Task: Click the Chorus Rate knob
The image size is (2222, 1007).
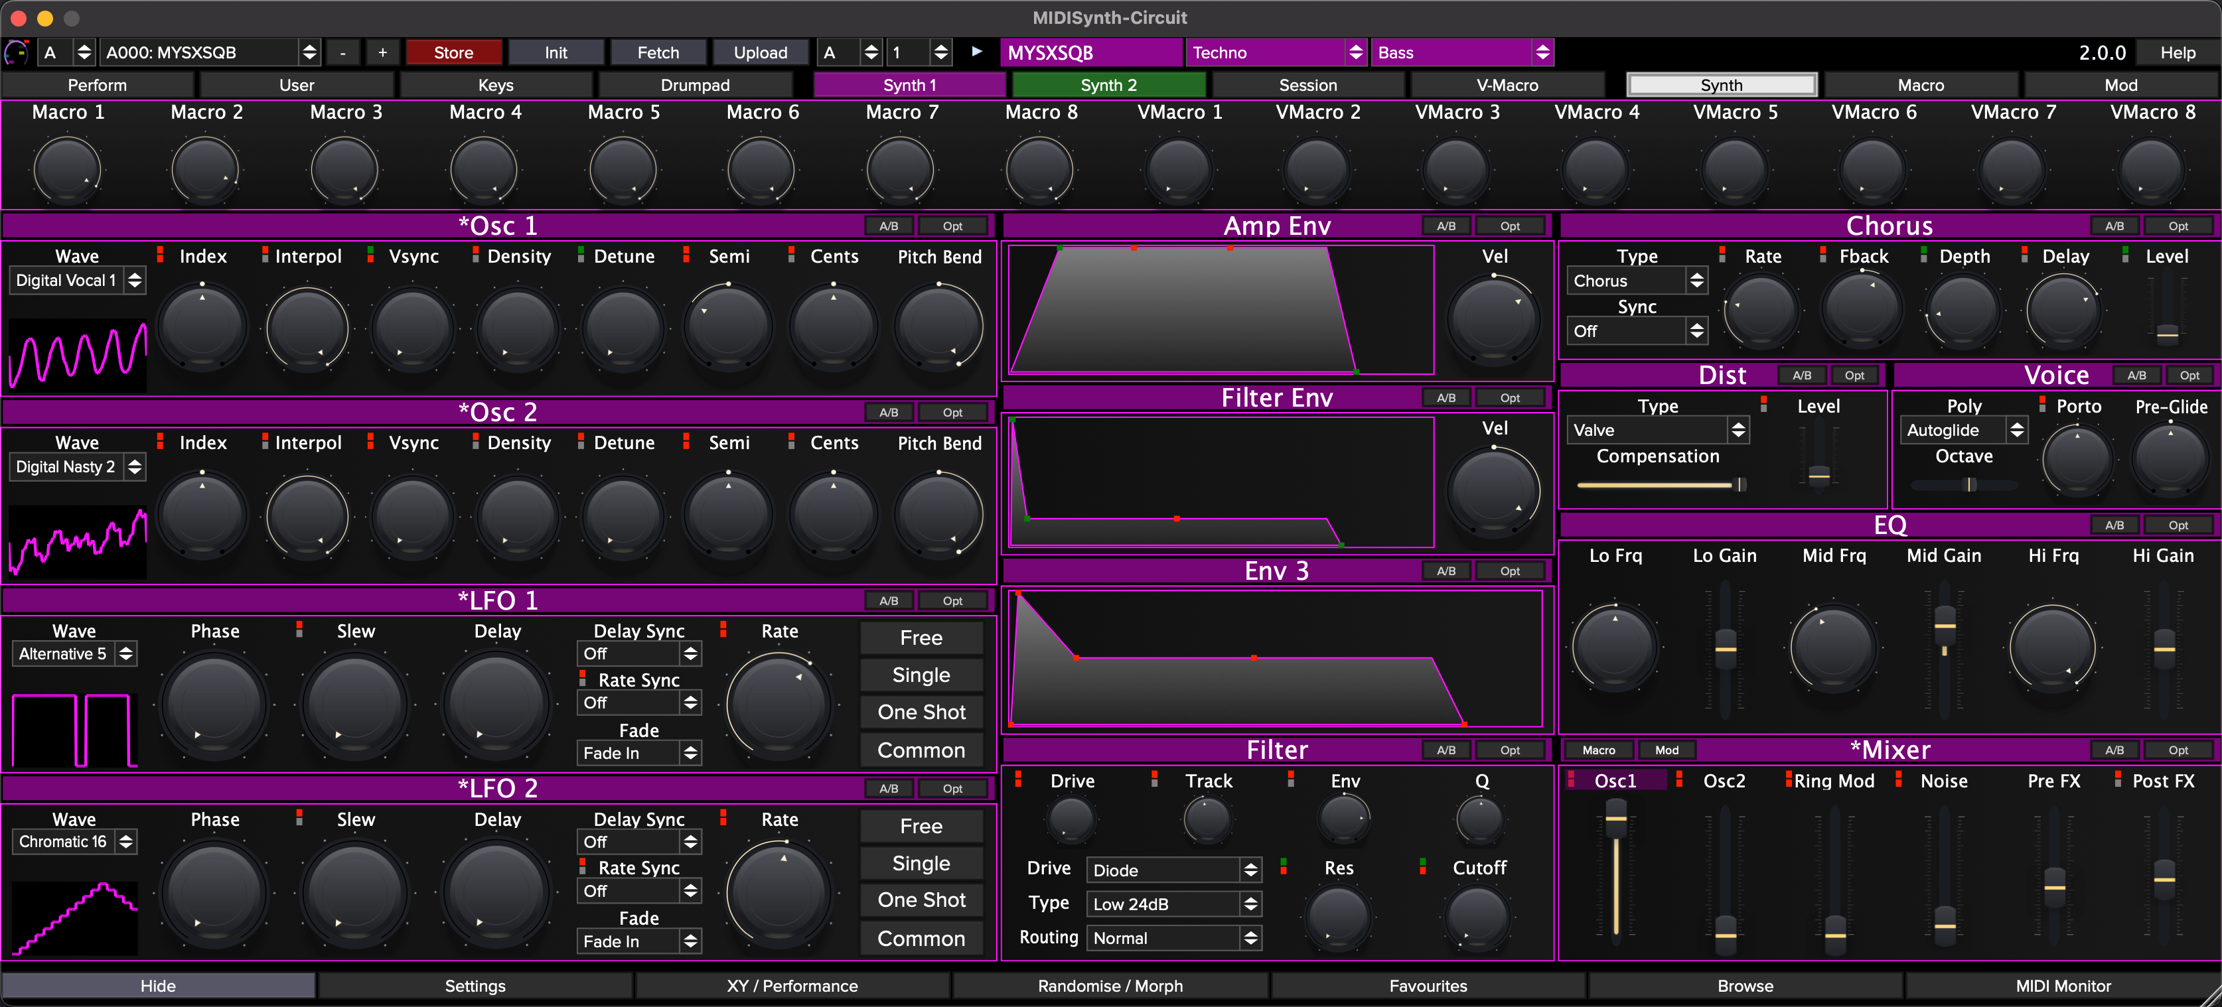Action: (x=1761, y=311)
